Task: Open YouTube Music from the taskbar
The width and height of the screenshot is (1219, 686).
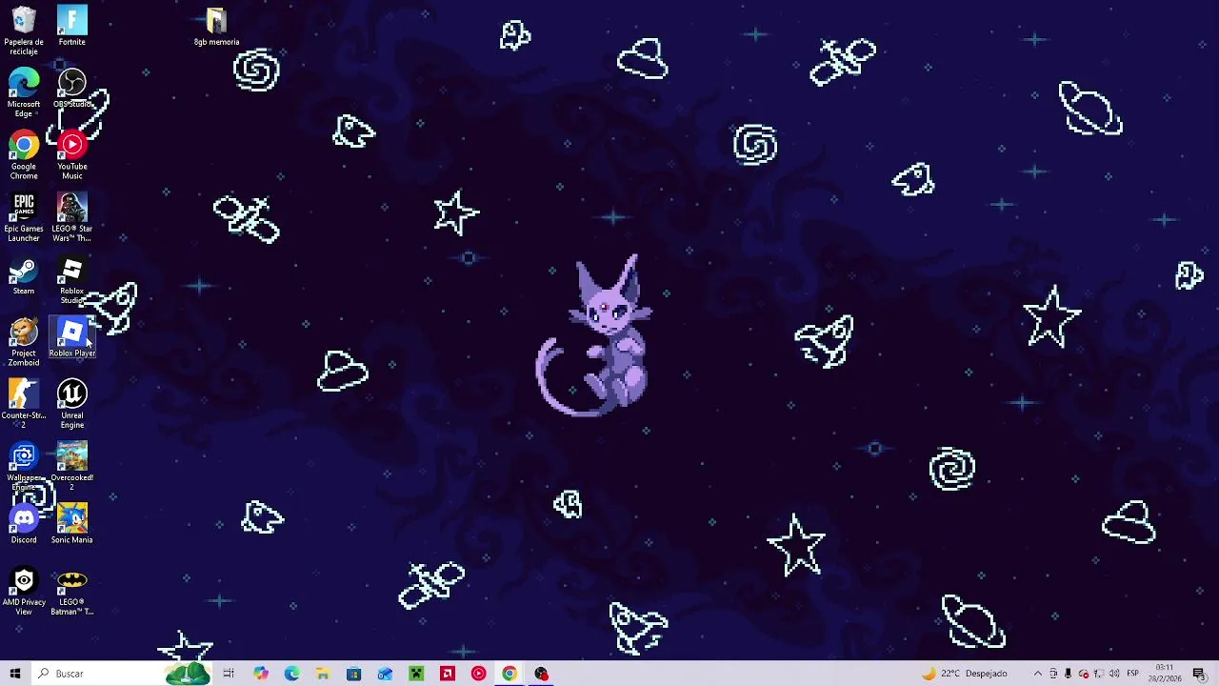Action: tap(478, 674)
